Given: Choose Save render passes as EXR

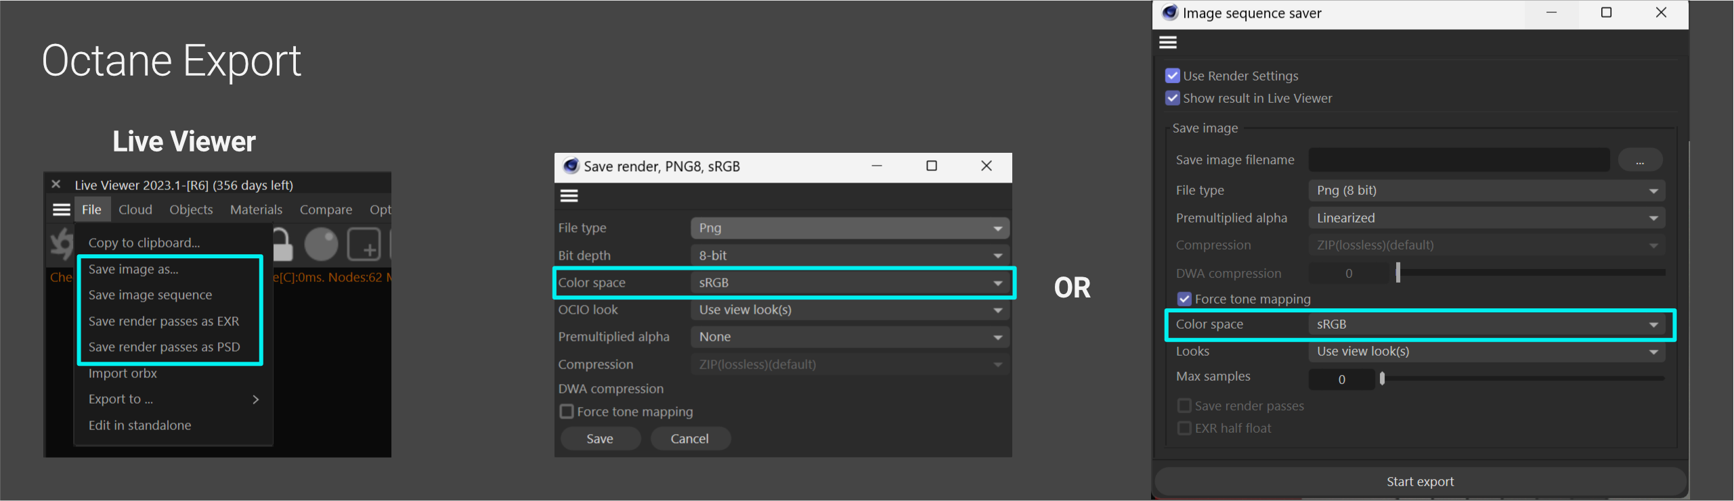Looking at the screenshot, I should click(x=164, y=321).
